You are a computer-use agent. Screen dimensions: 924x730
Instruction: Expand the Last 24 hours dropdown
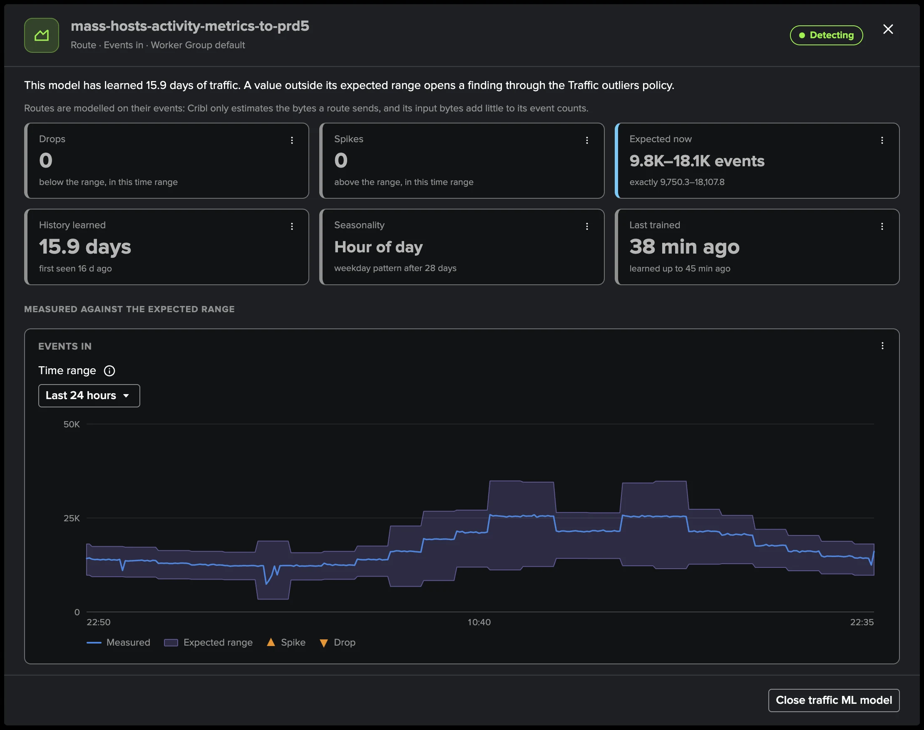89,395
